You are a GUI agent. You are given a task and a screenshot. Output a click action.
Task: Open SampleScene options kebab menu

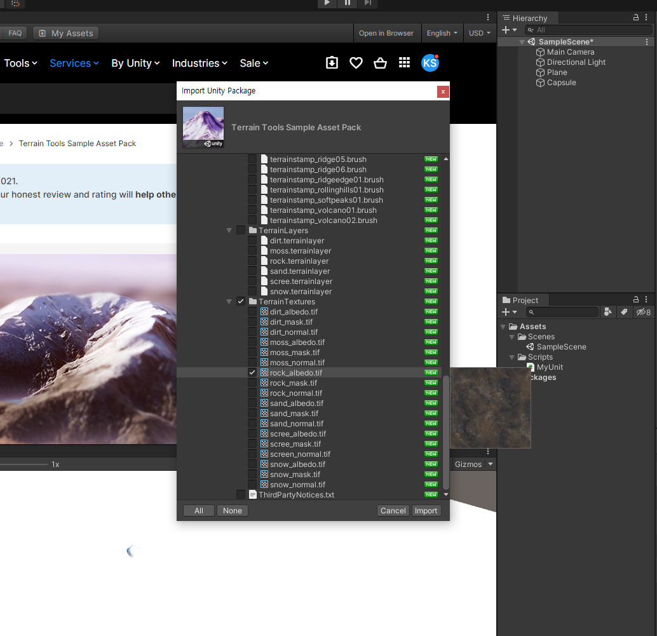[x=647, y=42]
